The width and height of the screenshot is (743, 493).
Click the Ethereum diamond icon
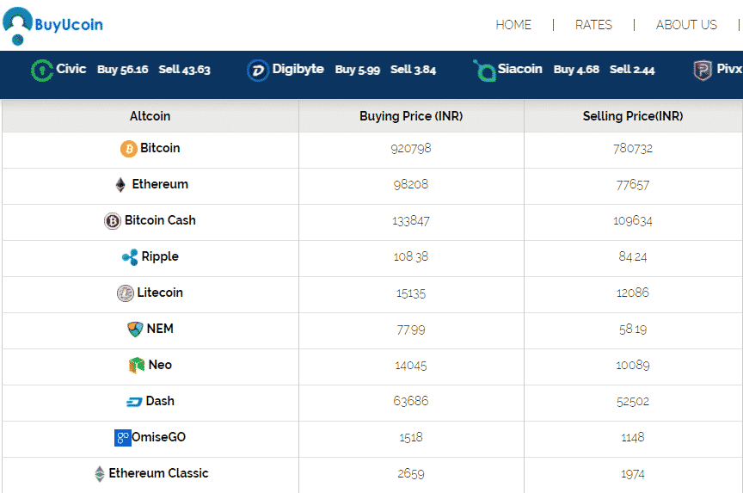pyautogui.click(x=121, y=184)
